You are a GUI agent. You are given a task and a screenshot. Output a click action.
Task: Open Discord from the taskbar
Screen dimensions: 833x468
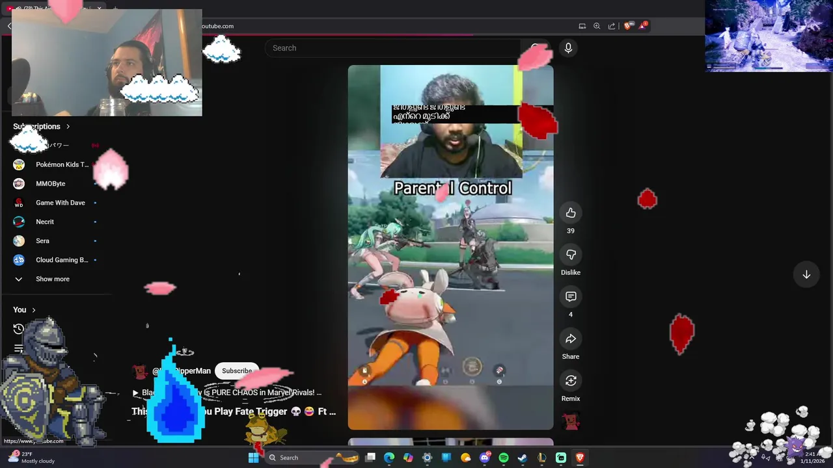485,458
